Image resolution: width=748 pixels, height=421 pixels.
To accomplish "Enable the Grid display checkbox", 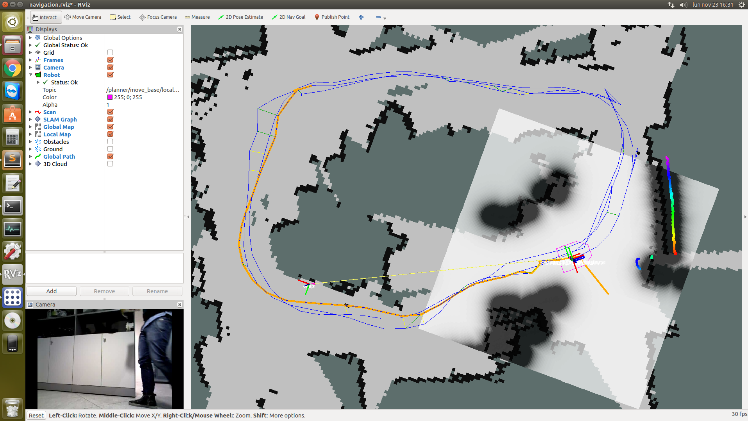I will click(x=110, y=52).
